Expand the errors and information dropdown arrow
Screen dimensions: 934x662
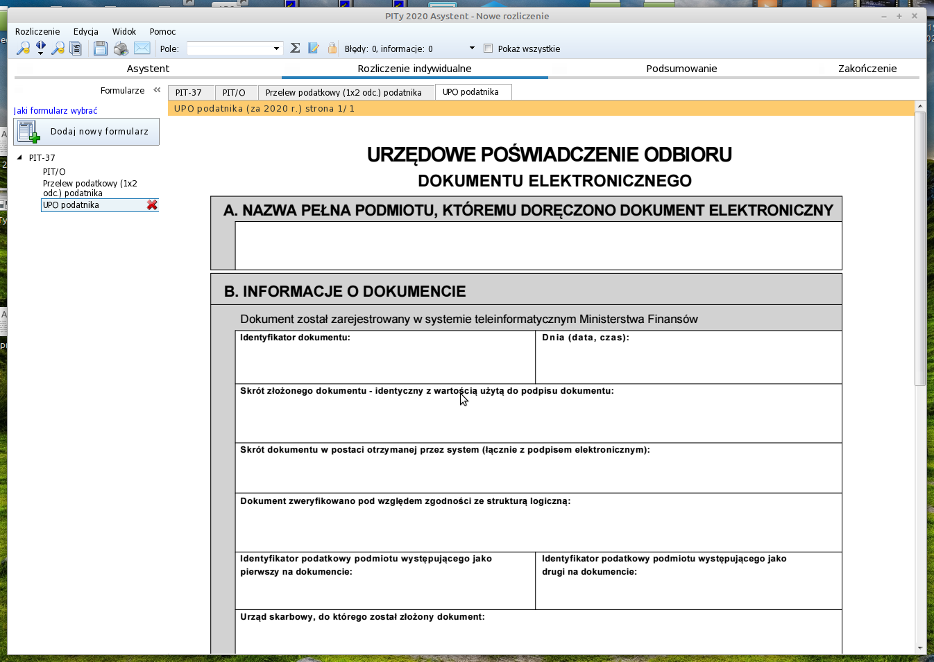[472, 49]
